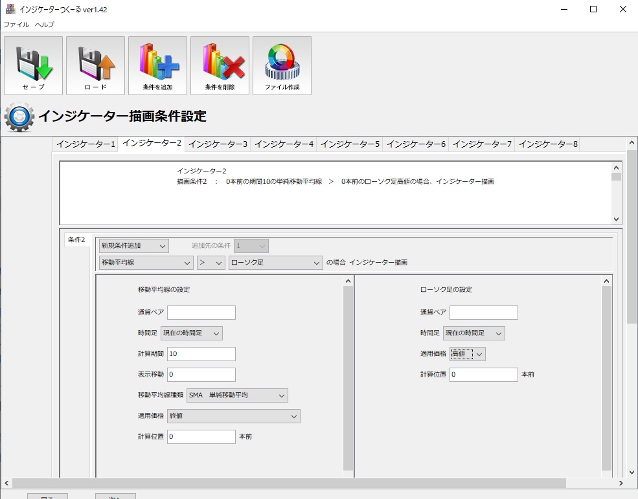Open the comparison operator > dropdown
638x499 pixels.
(211, 262)
